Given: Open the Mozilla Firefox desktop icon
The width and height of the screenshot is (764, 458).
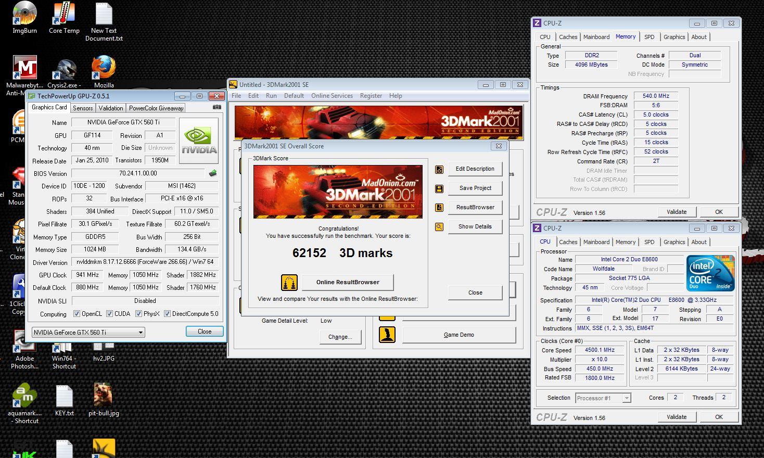Looking at the screenshot, I should click(104, 72).
